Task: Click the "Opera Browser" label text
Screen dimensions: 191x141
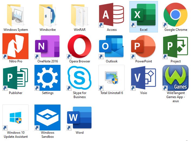Action: pyautogui.click(x=80, y=61)
